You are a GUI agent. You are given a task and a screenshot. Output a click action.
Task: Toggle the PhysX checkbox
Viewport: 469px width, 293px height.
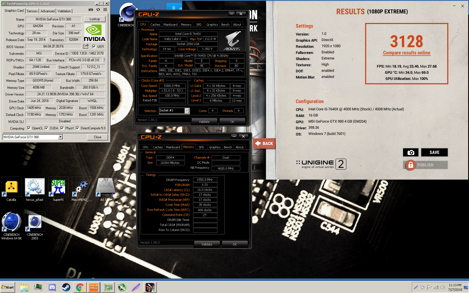coord(62,128)
